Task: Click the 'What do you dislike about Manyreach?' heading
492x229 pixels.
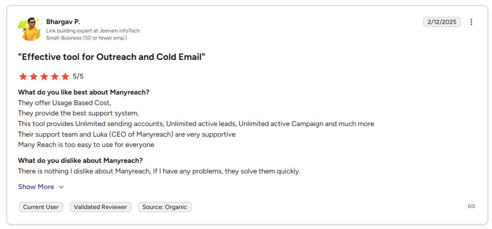Action: pyautogui.click(x=80, y=160)
